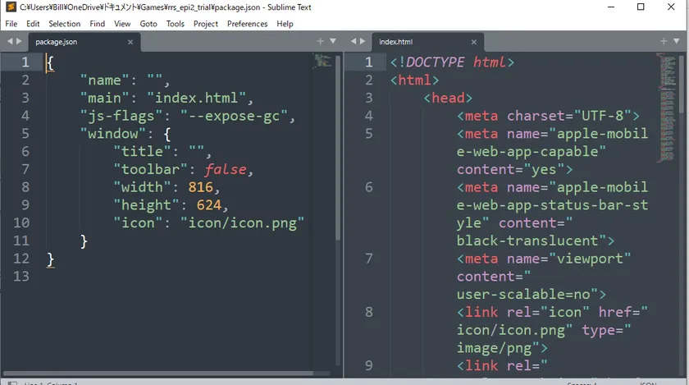Add new tab in package.json pane
Image resolution: width=689 pixels, height=385 pixels.
pyautogui.click(x=321, y=41)
